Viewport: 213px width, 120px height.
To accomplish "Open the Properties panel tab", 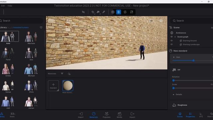I will coord(190,115).
